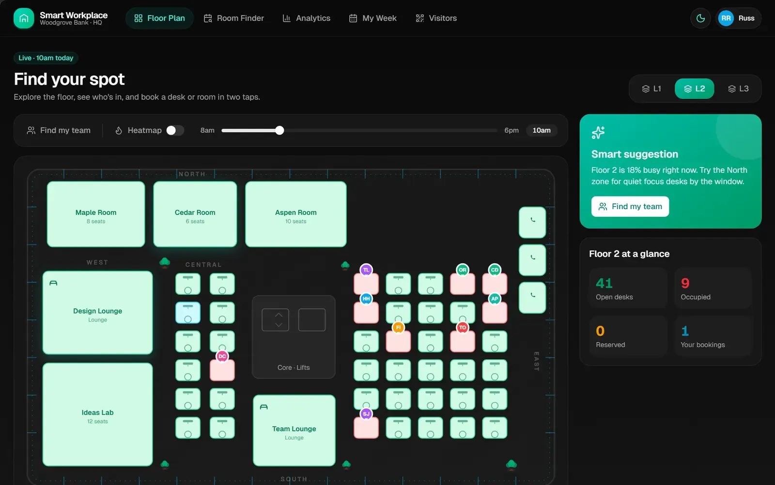Click the Your bookings stat card
The image size is (775, 485).
click(x=713, y=336)
